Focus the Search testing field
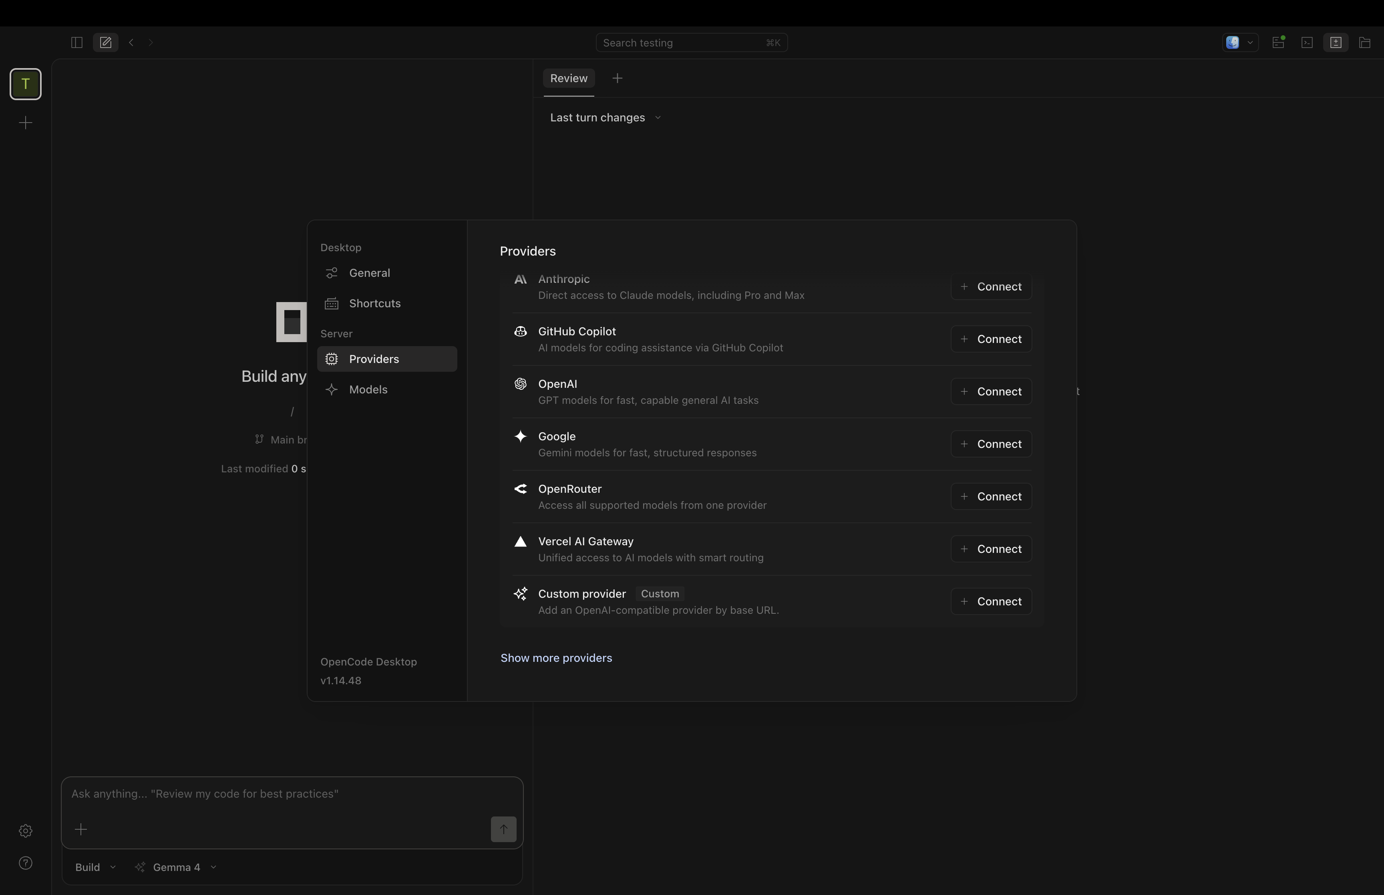This screenshot has height=895, width=1384. coord(691,42)
